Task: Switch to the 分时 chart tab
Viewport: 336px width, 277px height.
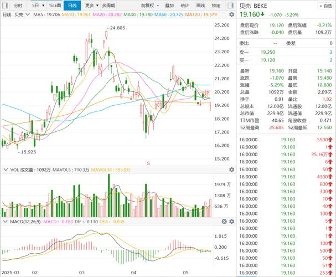Action: tap(18, 5)
